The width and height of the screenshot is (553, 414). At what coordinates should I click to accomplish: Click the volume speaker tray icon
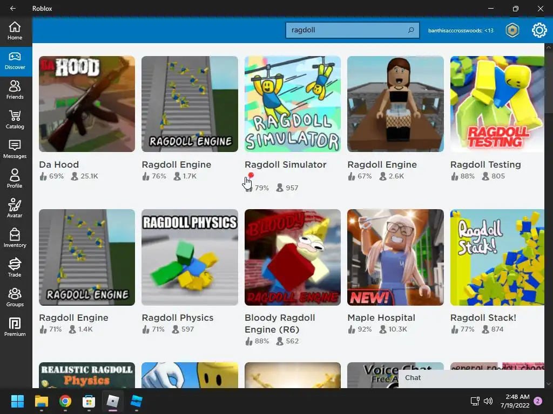(x=488, y=401)
